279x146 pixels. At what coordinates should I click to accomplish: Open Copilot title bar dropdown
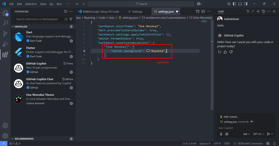(x=200, y=4)
